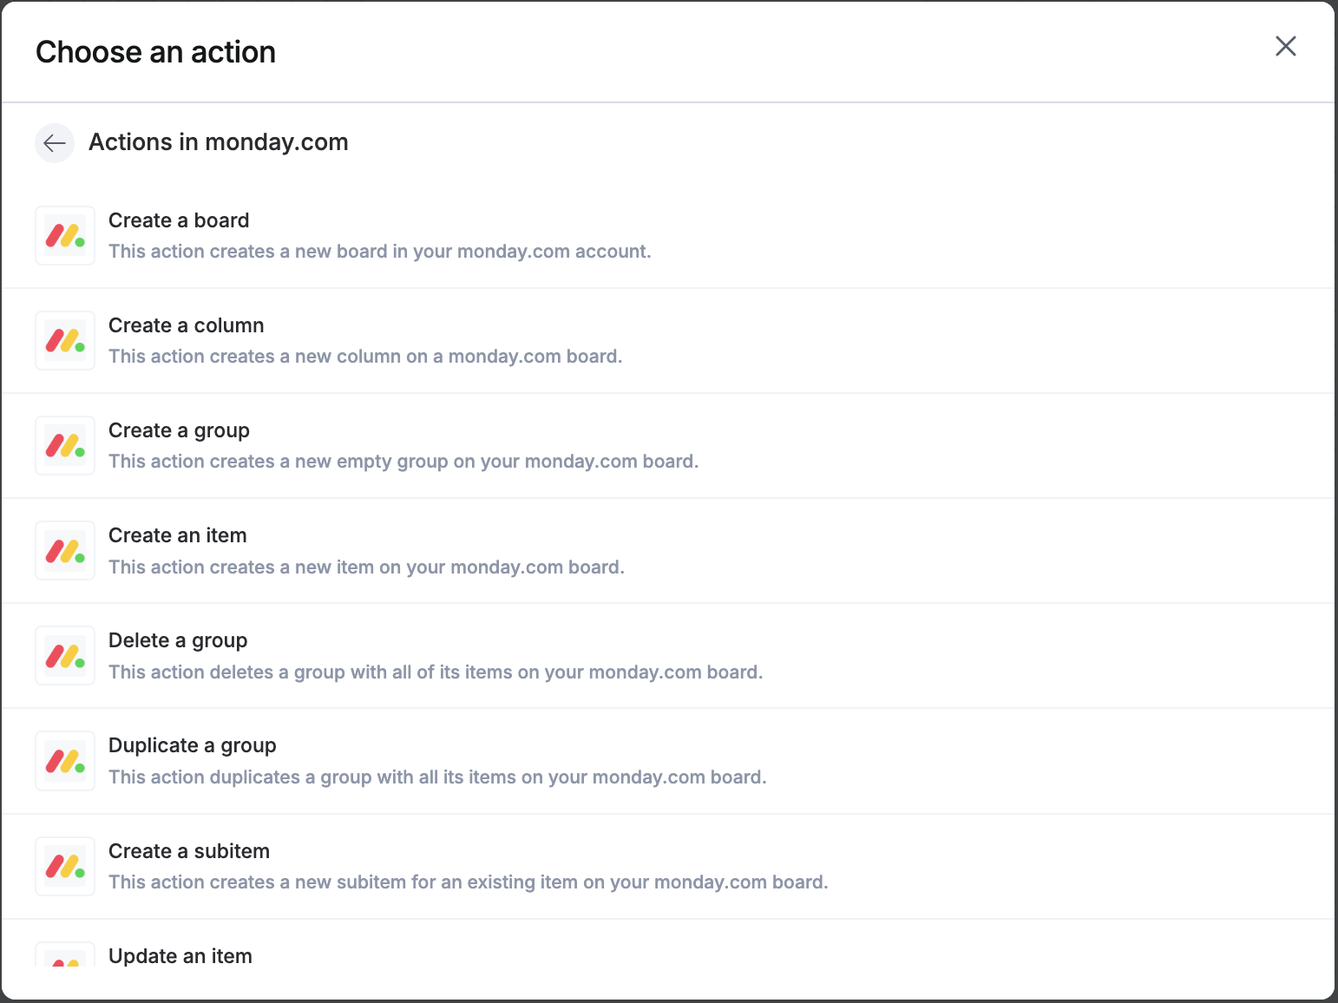The height and width of the screenshot is (1003, 1338).
Task: Click monday.com icon next to Create an item
Action: pyautogui.click(x=65, y=550)
